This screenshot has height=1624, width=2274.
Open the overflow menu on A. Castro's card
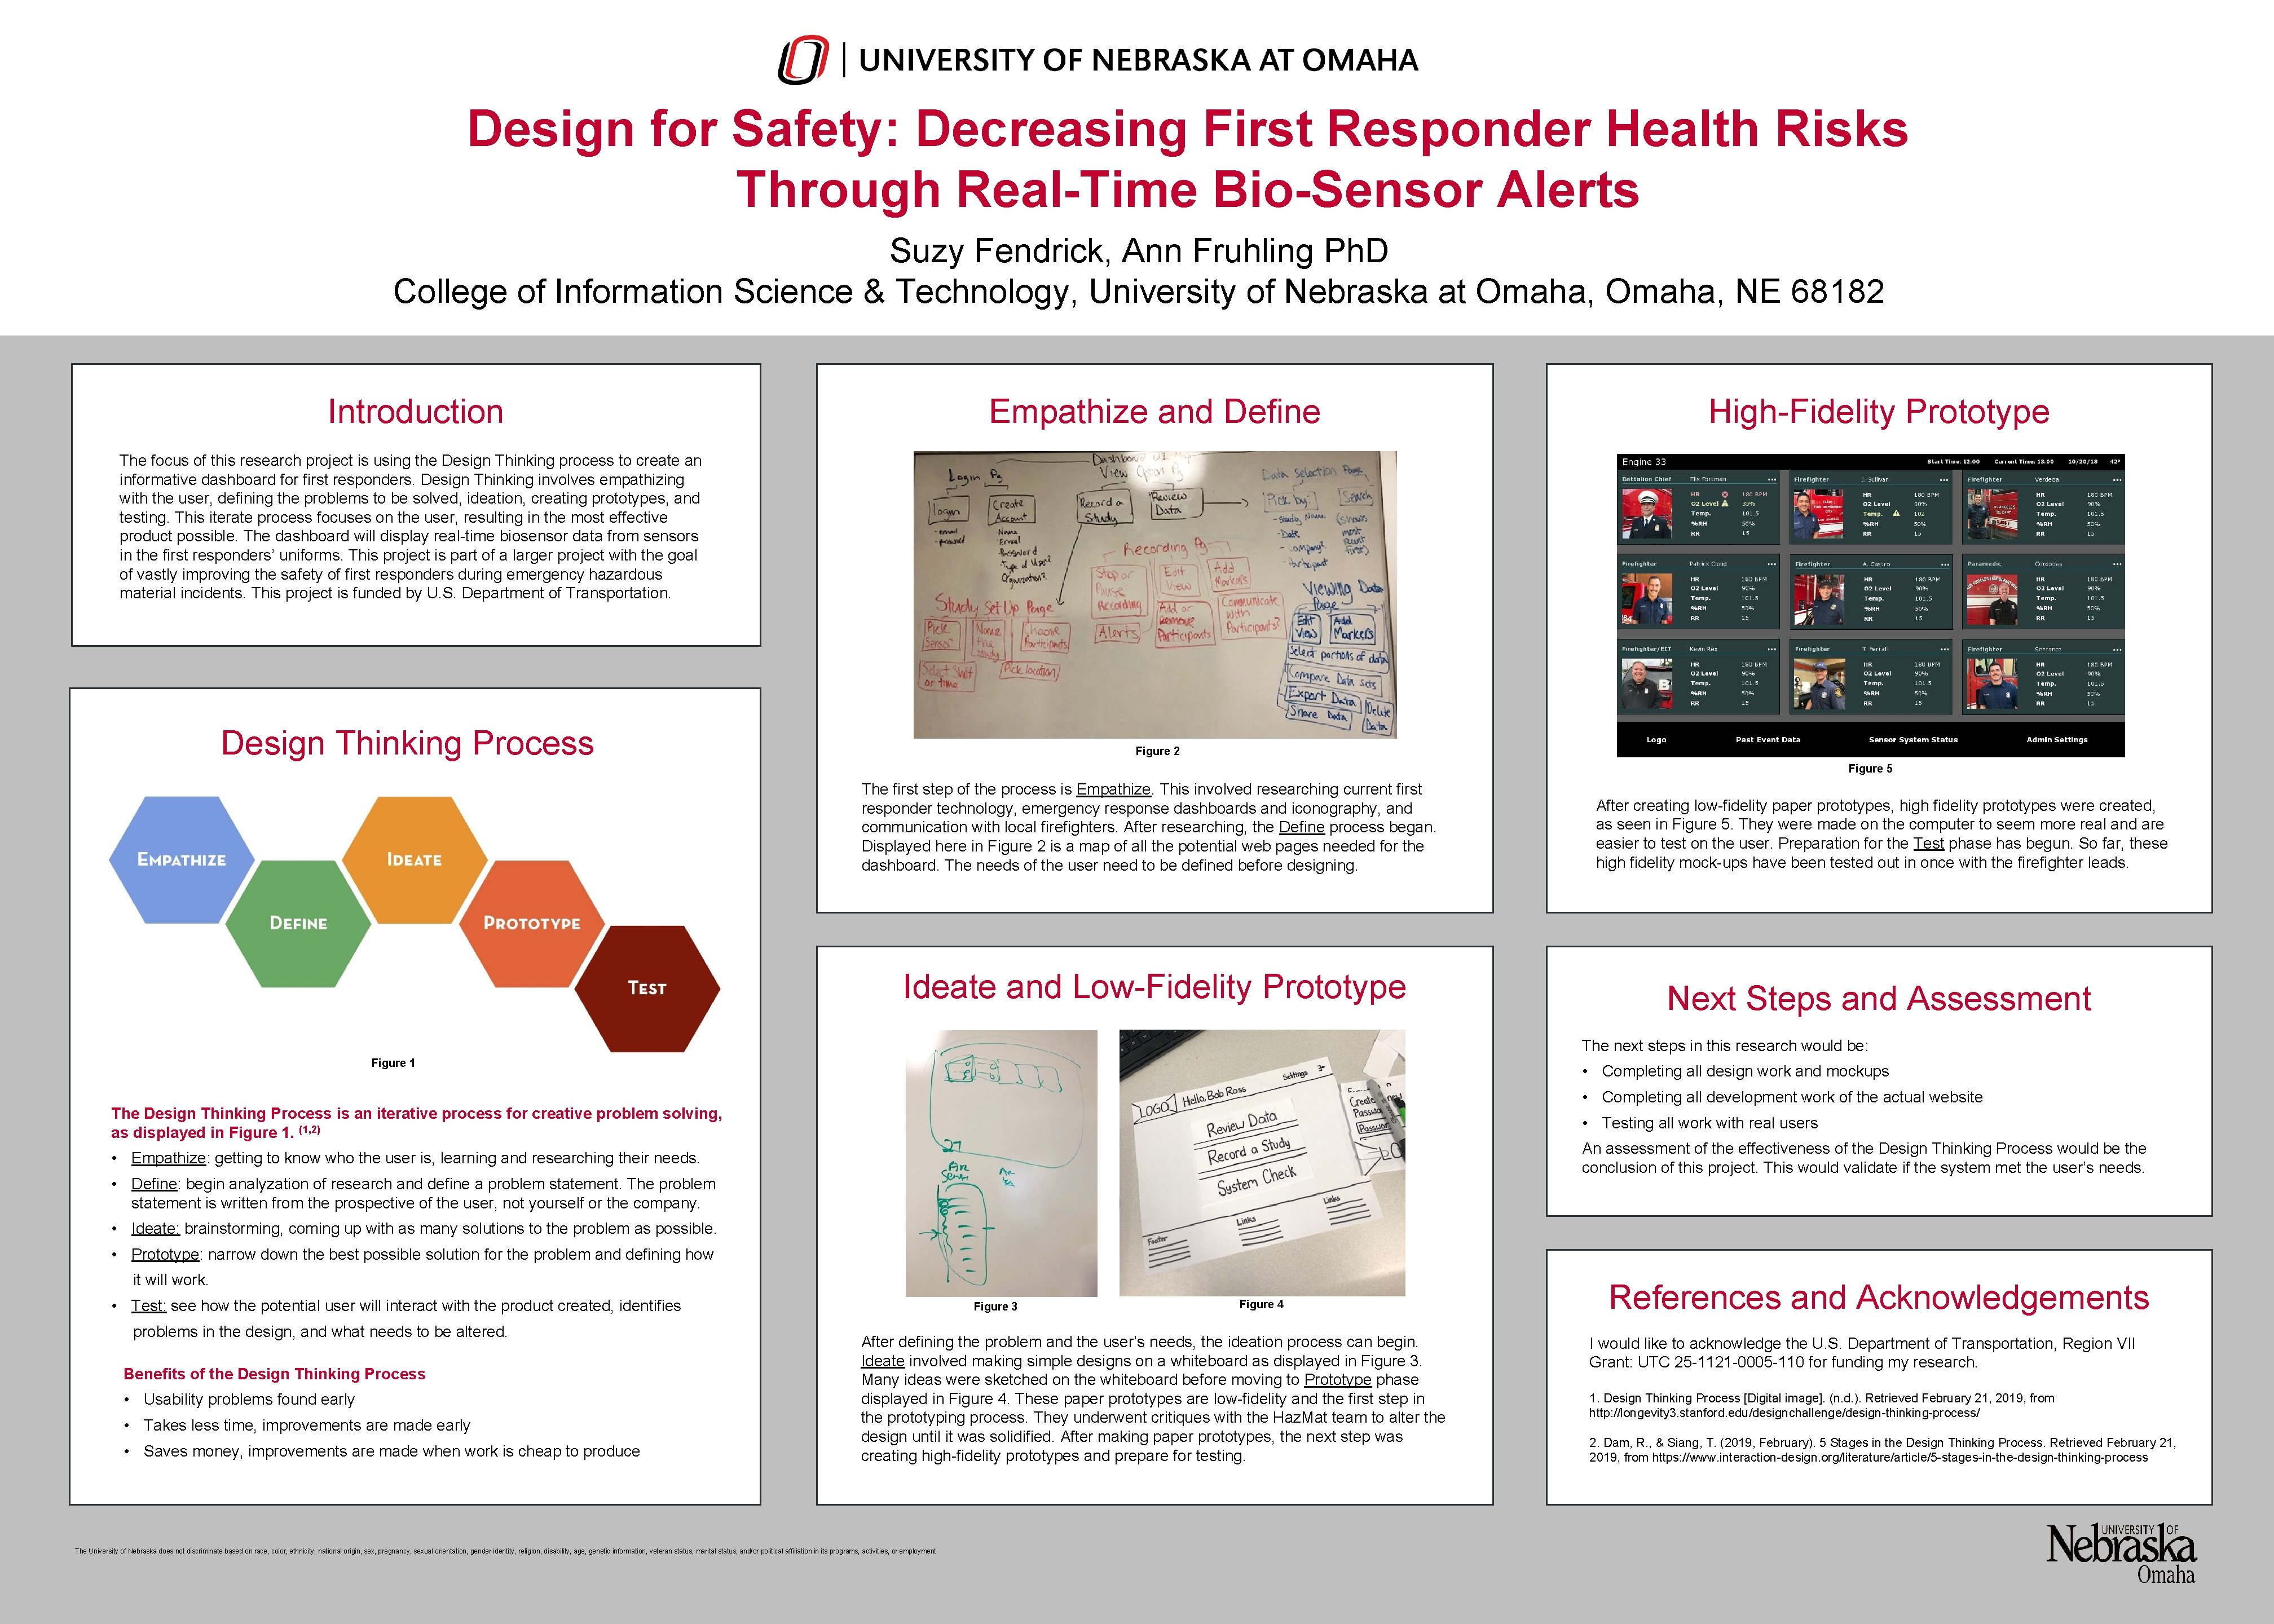(x=1945, y=564)
